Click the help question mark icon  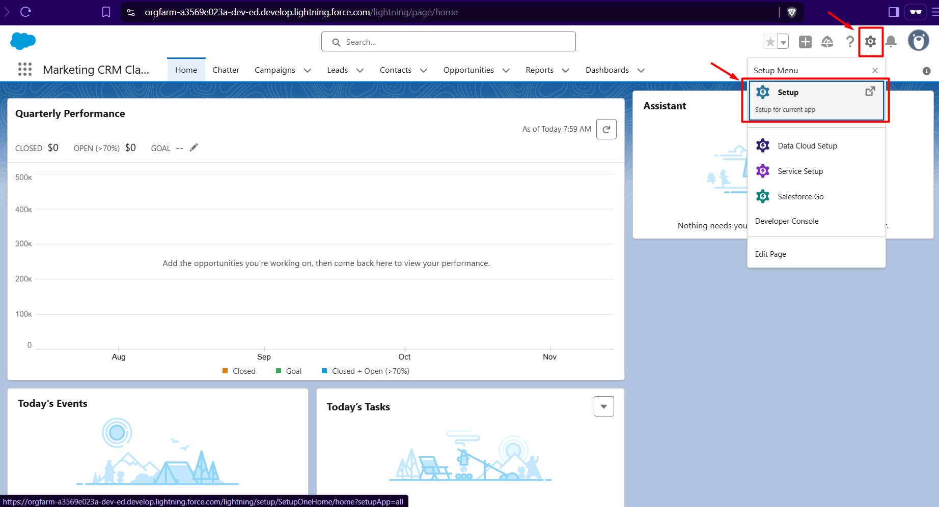click(x=849, y=42)
